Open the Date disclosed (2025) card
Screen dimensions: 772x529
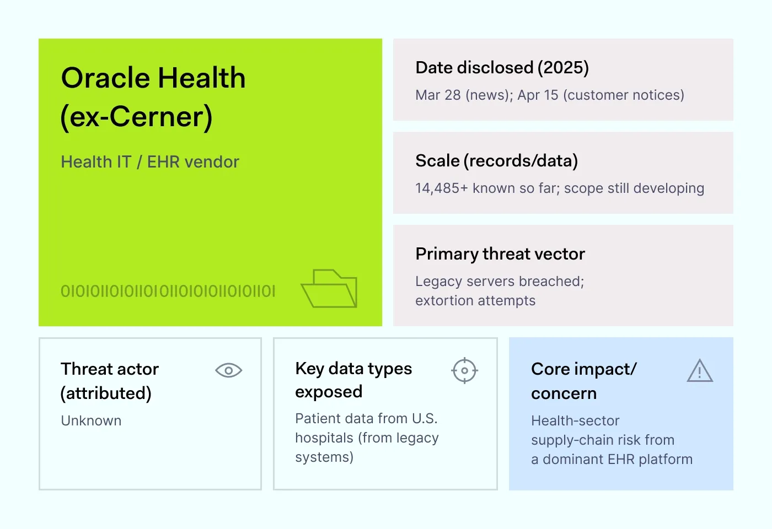[x=563, y=79]
